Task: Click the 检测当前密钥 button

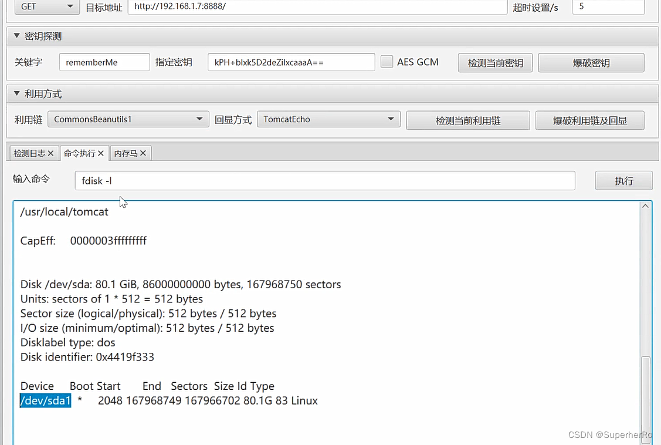Action: coord(495,63)
